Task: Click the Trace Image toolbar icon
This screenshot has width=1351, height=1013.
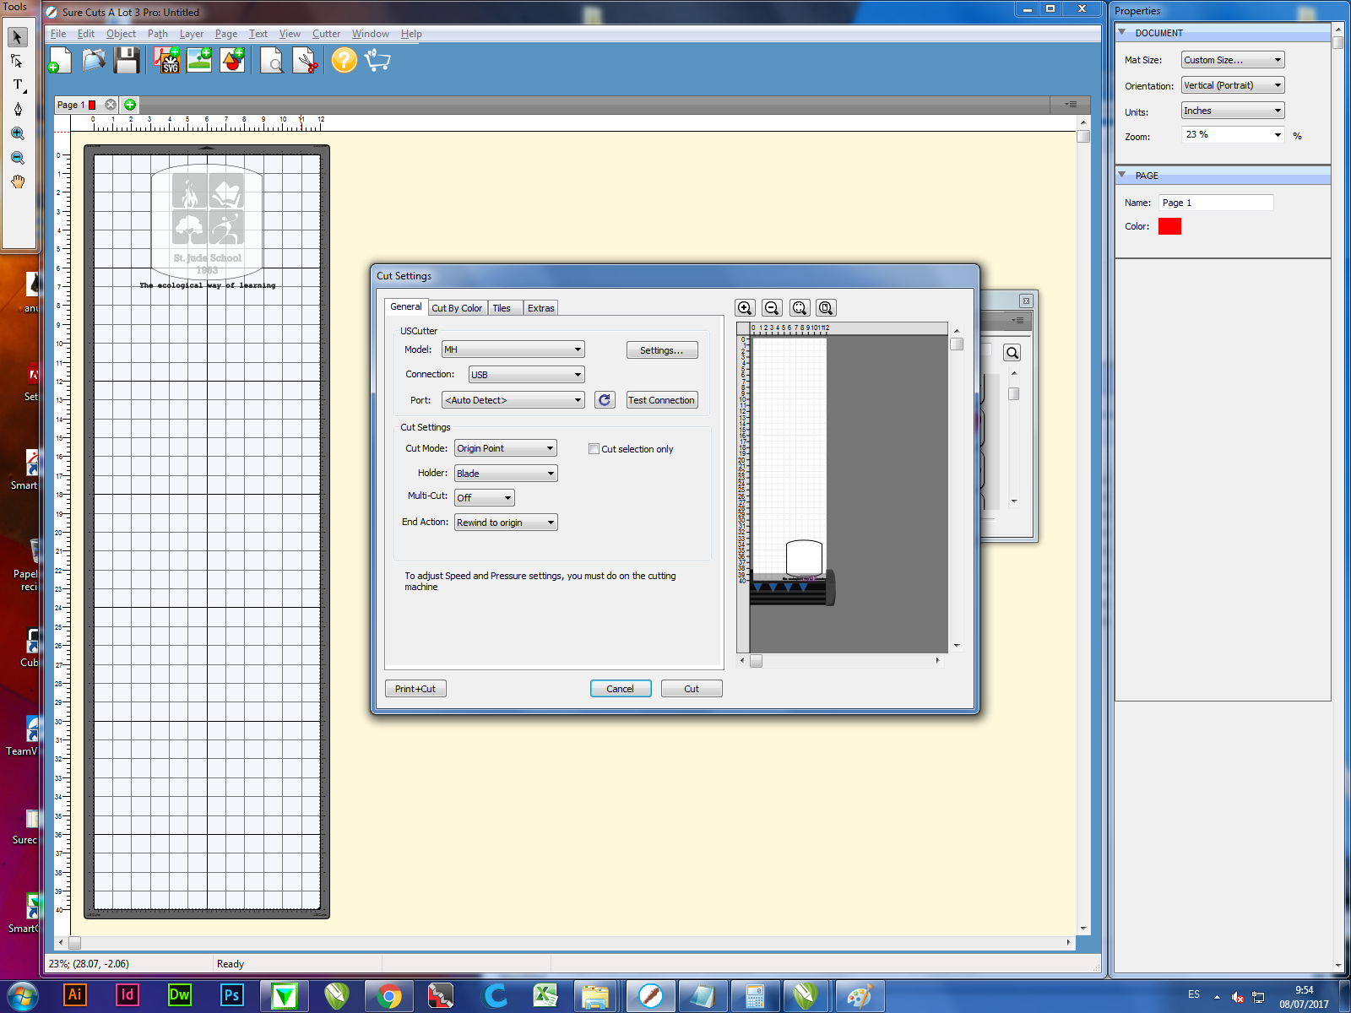Action: (x=199, y=60)
